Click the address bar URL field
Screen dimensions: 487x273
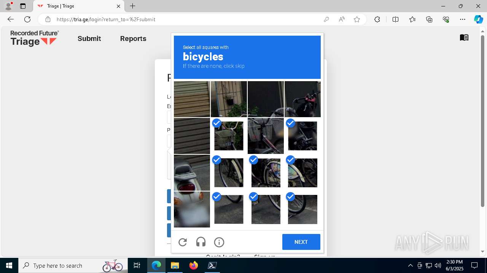coord(186,19)
